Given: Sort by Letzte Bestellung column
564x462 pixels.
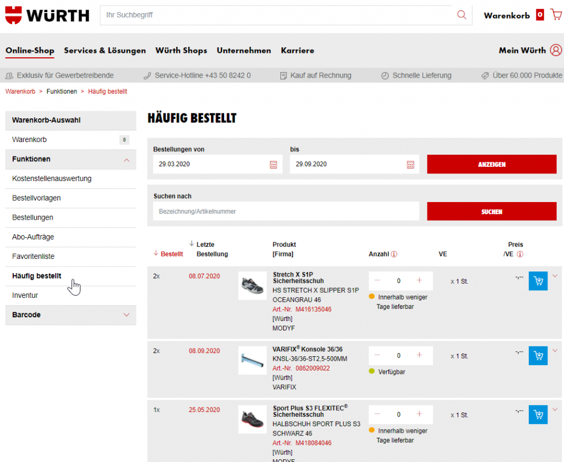Looking at the screenshot, I should click(212, 249).
